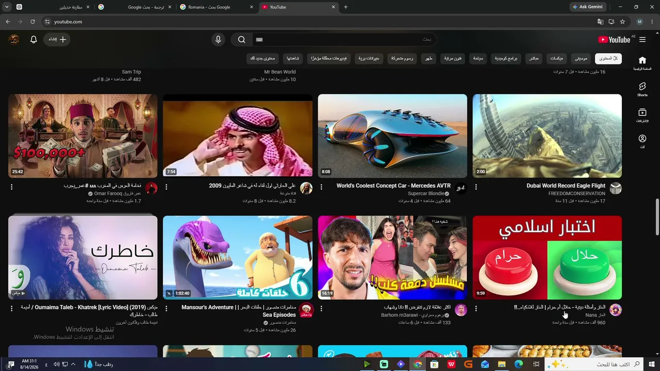Open Mansour's Adventure Sea Episodes title

tap(239, 311)
